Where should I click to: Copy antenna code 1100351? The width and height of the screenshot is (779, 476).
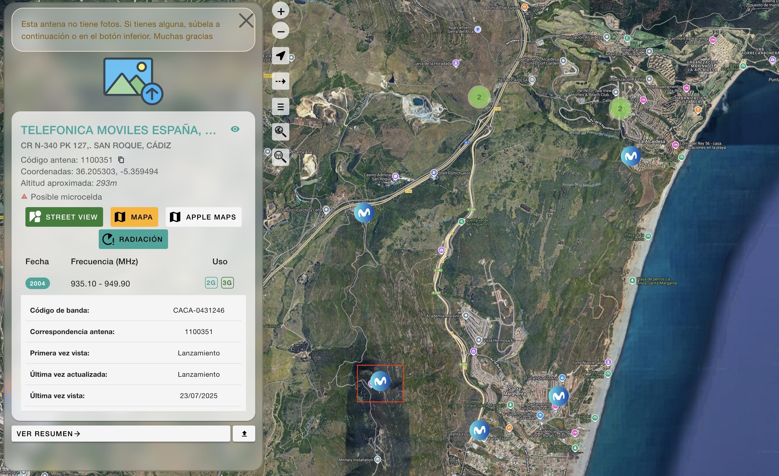point(121,160)
